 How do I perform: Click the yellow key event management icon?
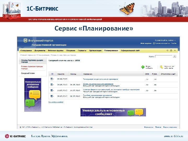pos(161,67)
